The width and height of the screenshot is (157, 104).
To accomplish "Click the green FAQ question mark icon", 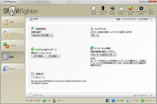I will (44, 101).
